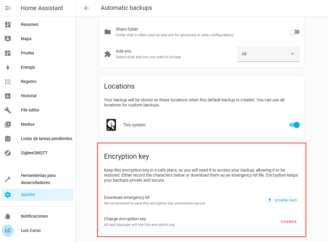Open the Luis Curso user profile
Image resolution: width=328 pixels, height=242 pixels.
[x=31, y=230]
